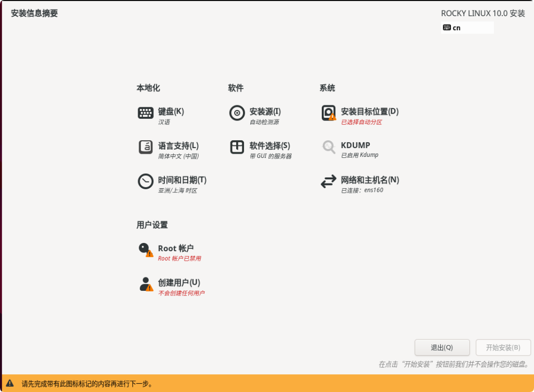
Task: Open the 语言支持(L) language support icon
Action: pos(144,148)
